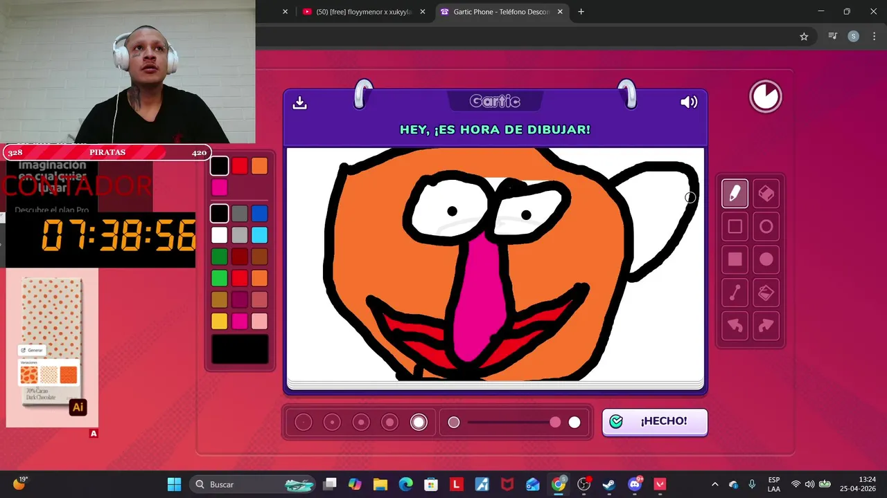Pick the light pink color swatch
Image resolution: width=887 pixels, height=498 pixels.
point(259,321)
